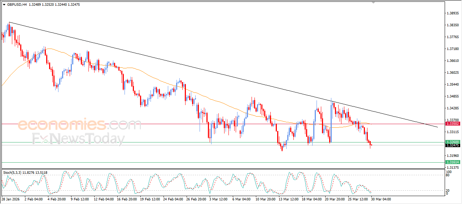Select the green 1.31614 price label
The image size is (462, 204).
click(x=453, y=162)
